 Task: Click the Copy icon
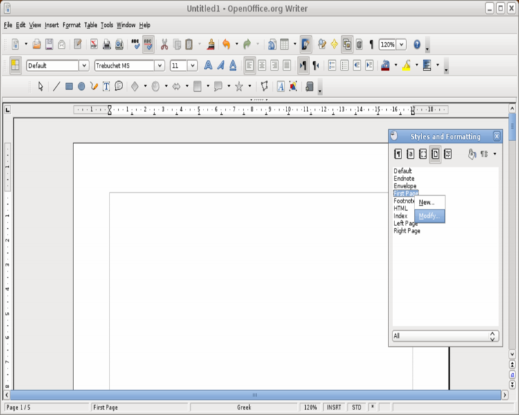click(x=177, y=44)
